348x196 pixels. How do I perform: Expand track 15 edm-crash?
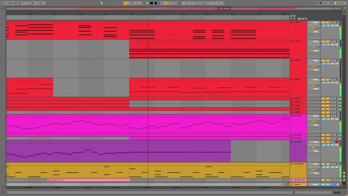click(292, 180)
